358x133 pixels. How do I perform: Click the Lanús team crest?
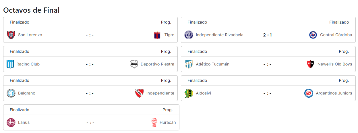click(x=11, y=123)
